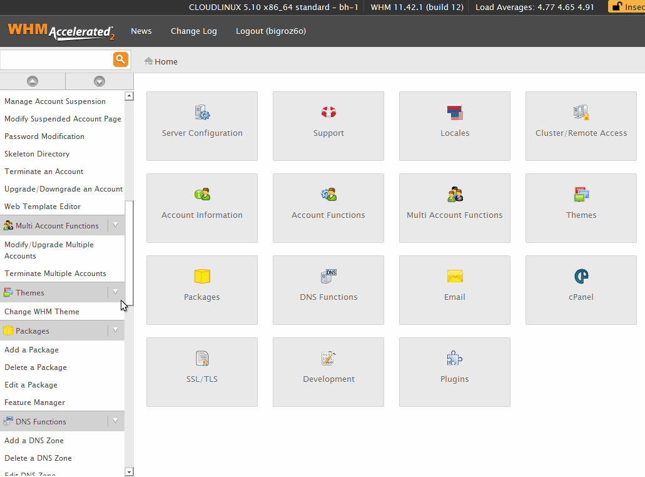Click the DNS Functions sidebar header icon
The height and width of the screenshot is (477, 645).
(8, 421)
